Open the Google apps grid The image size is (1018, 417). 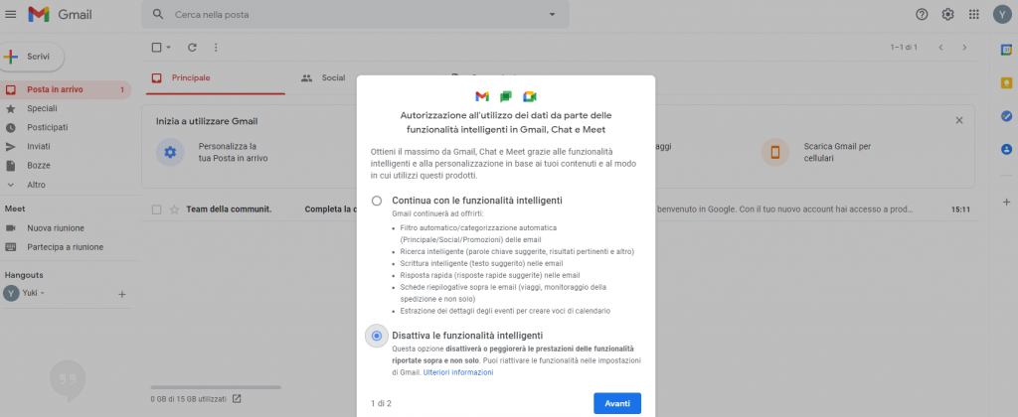[x=974, y=14]
